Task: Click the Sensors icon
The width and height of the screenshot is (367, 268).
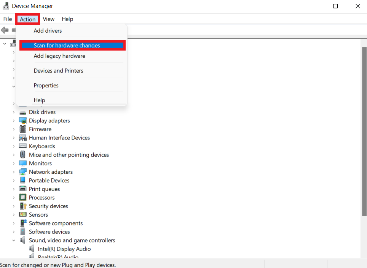Action: click(x=23, y=214)
